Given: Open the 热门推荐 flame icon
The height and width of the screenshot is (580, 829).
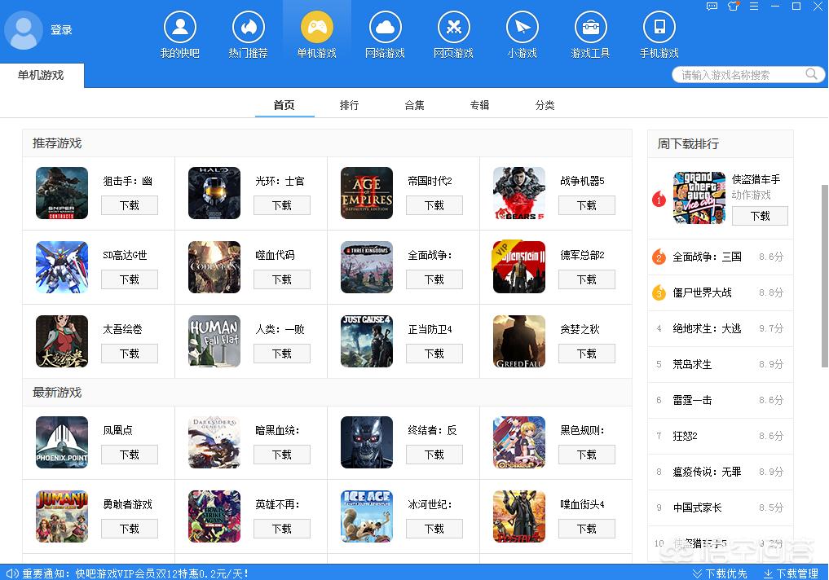Looking at the screenshot, I should 248,29.
